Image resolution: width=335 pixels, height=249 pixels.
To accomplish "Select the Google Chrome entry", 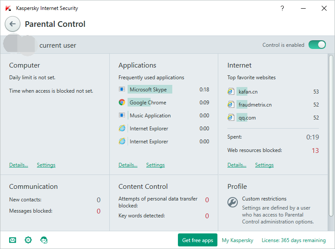I will pos(164,102).
